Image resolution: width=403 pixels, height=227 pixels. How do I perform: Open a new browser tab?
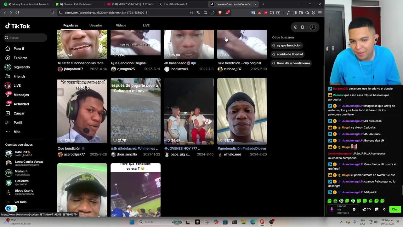point(263,4)
